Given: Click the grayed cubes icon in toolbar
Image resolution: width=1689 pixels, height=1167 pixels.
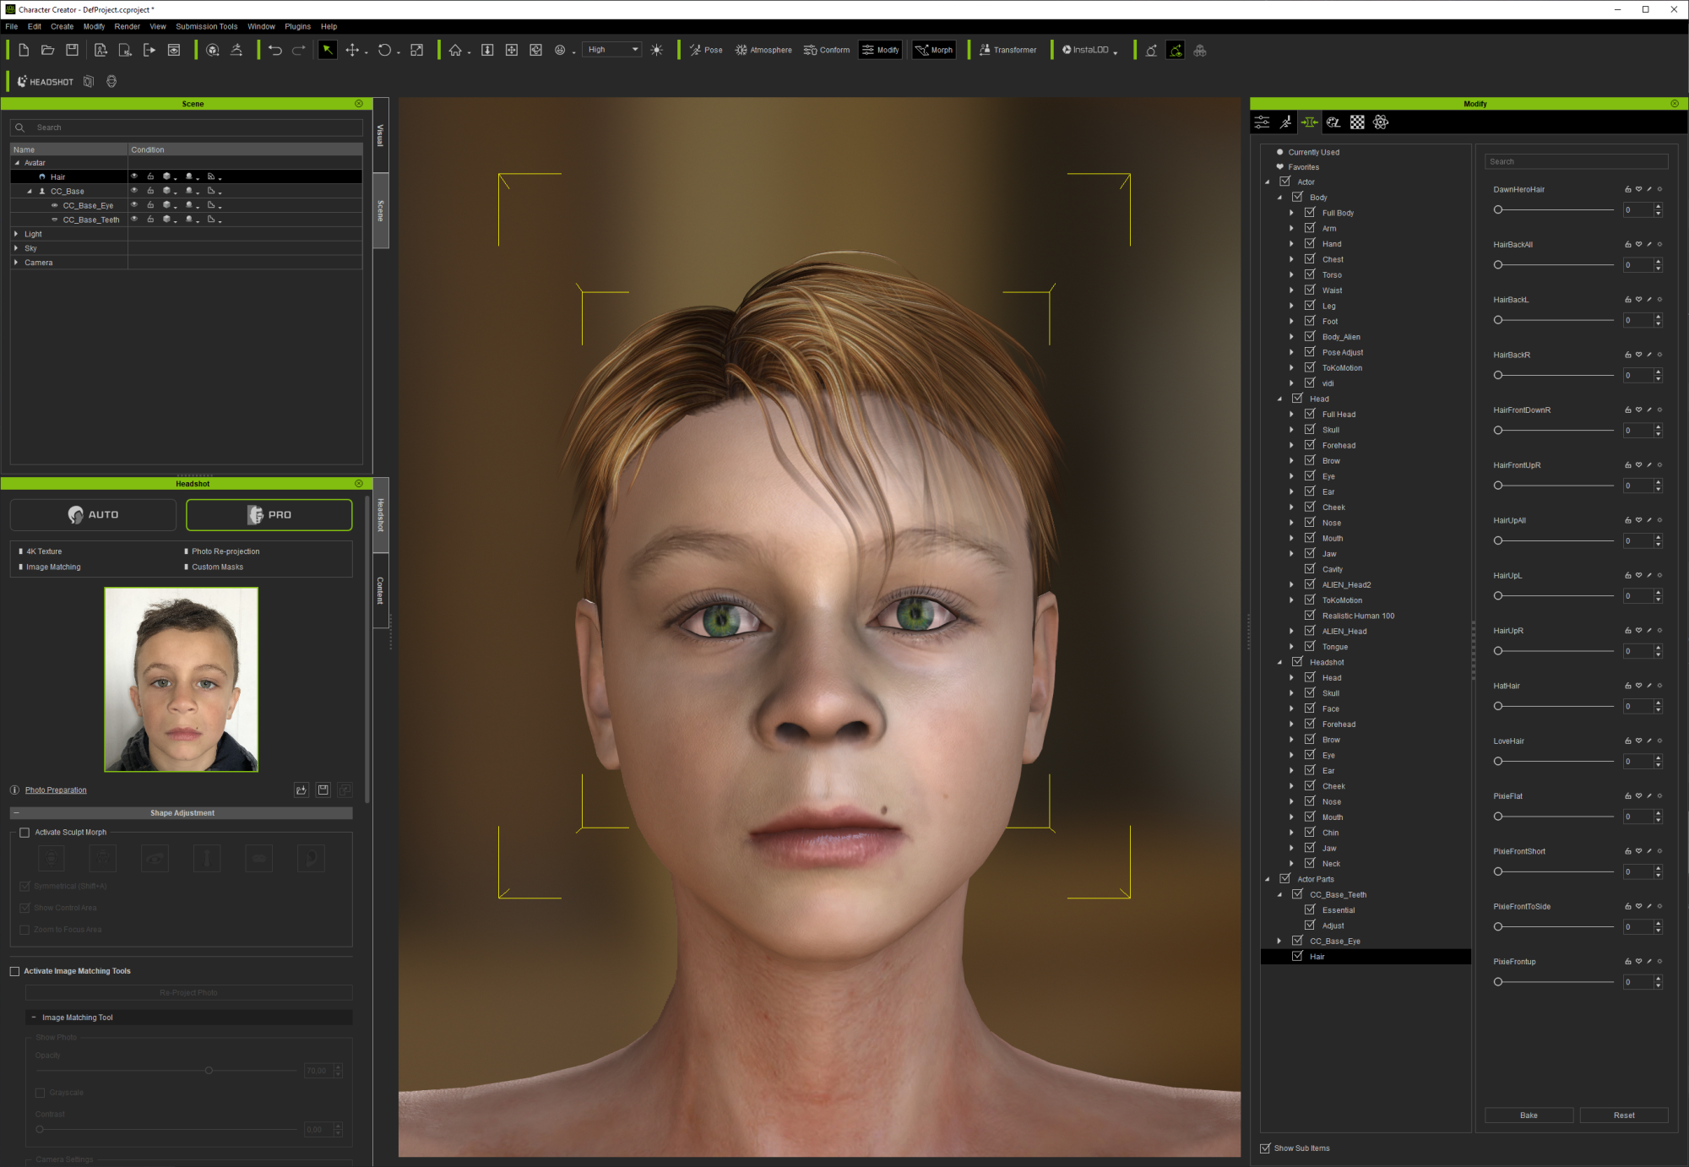Looking at the screenshot, I should [x=1200, y=50].
